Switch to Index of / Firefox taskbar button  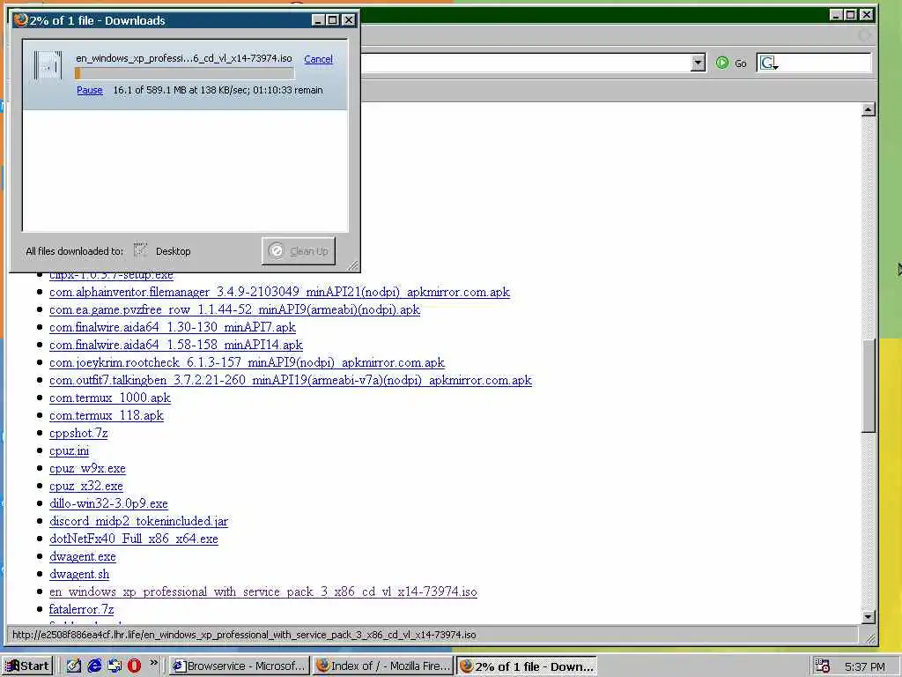pos(383,666)
